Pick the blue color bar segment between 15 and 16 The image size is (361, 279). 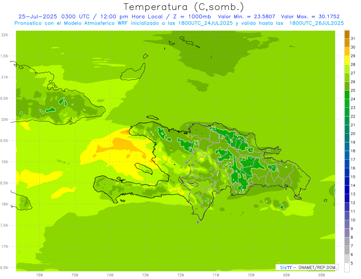coord(347,172)
